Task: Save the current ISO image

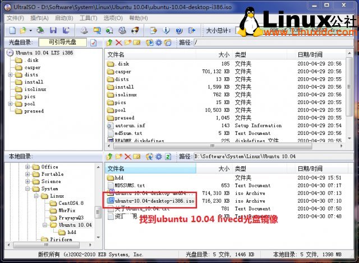Action: coord(53,30)
